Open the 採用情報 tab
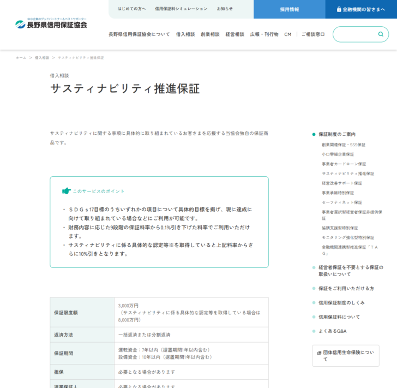 [x=290, y=9]
